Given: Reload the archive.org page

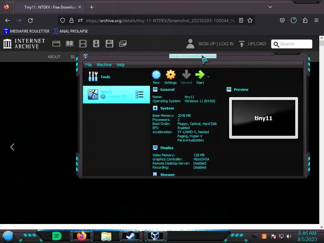Looking at the screenshot, I should [x=30, y=21].
